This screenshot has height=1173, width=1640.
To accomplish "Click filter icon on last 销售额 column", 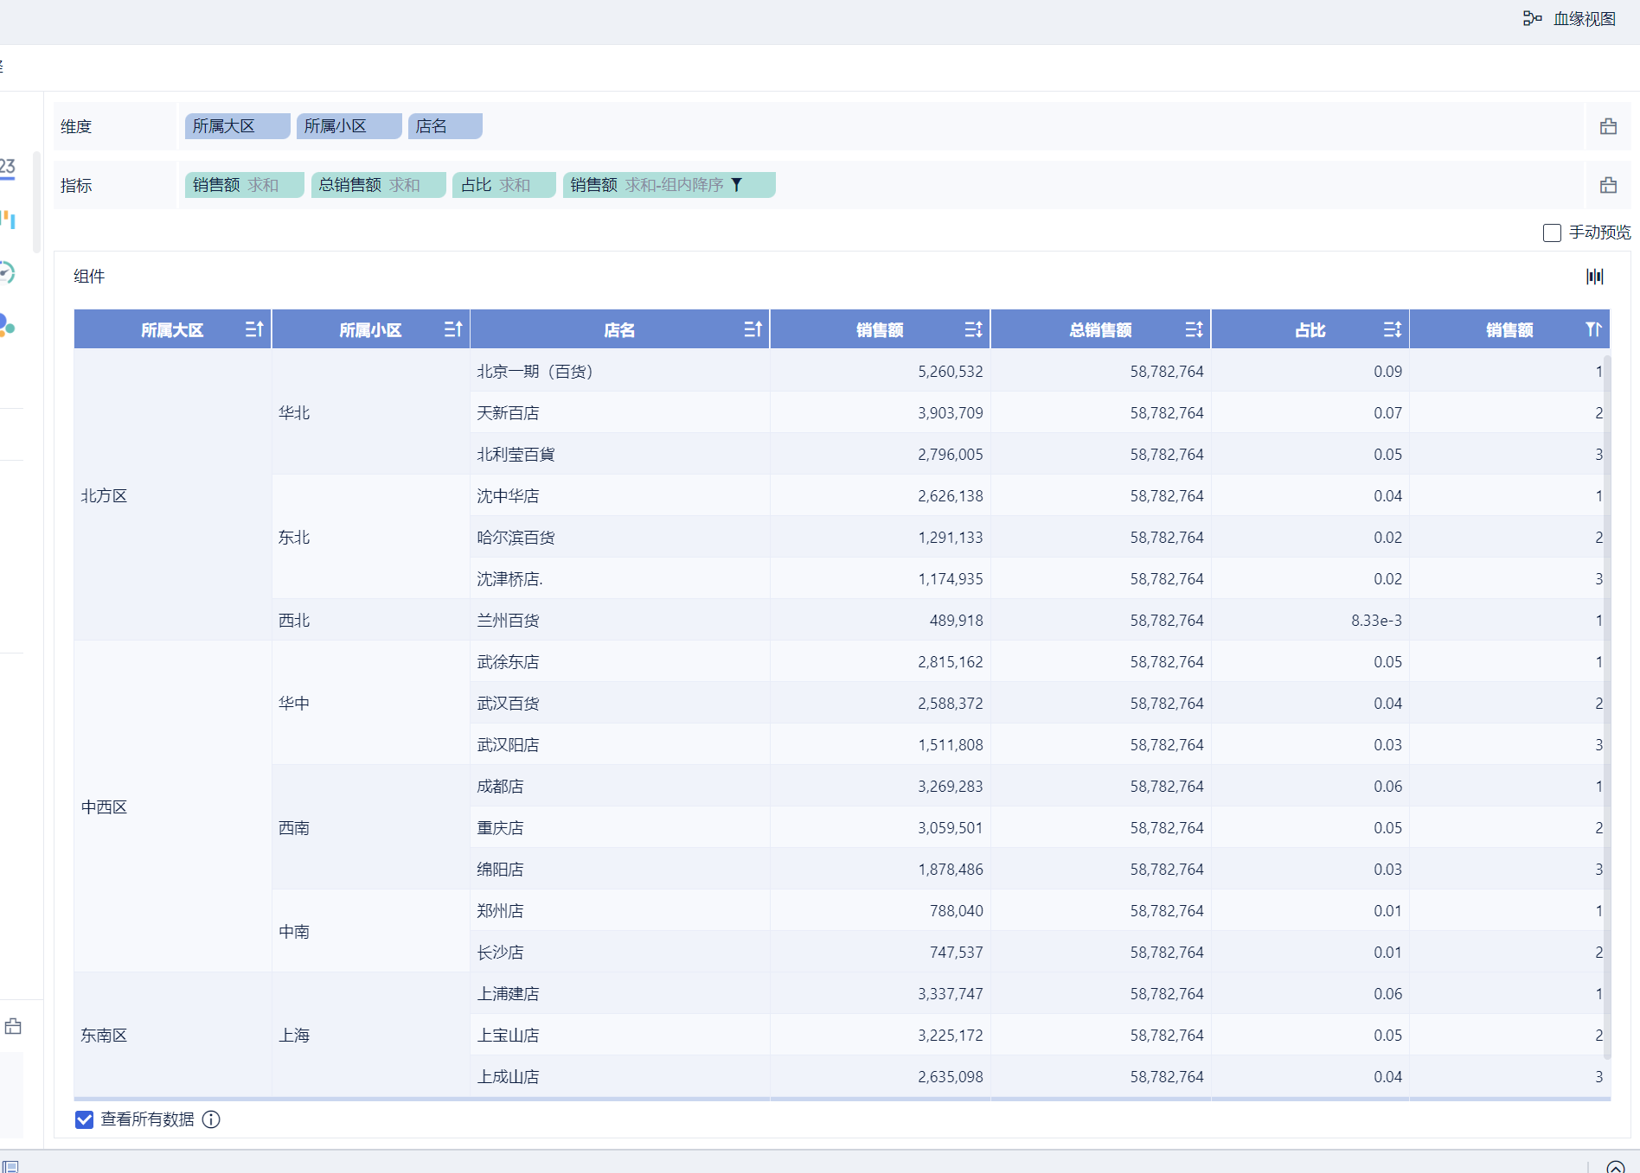I will 1593,329.
